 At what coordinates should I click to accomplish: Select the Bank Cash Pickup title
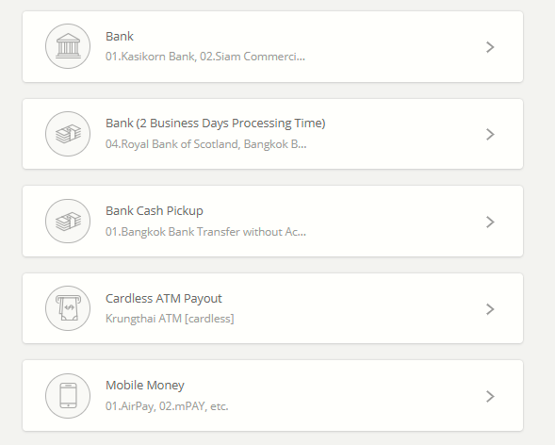(x=155, y=211)
